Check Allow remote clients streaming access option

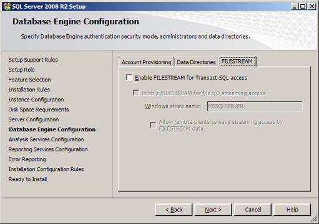pos(153,125)
